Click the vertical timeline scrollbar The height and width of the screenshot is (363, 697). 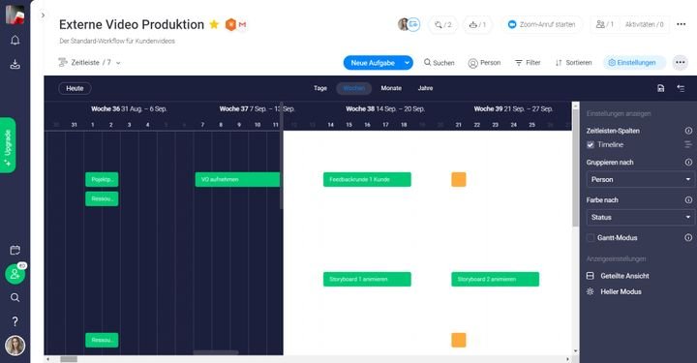click(x=576, y=168)
